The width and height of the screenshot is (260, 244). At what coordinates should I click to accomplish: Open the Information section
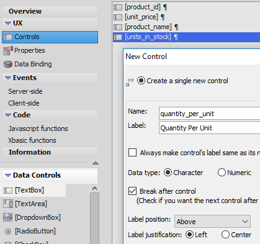pyautogui.click(x=50, y=152)
